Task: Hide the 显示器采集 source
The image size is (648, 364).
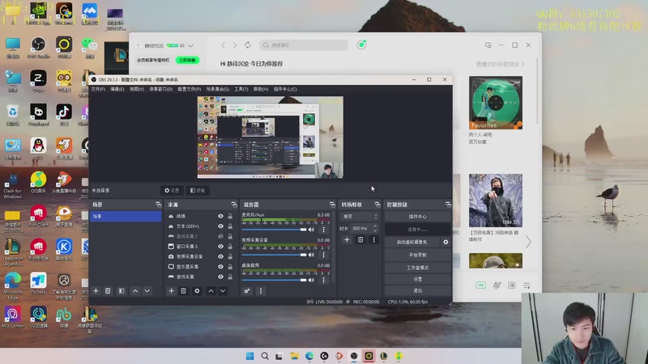Action: point(220,267)
